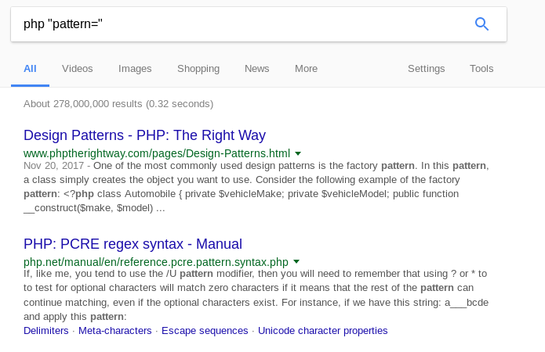This screenshot has width=545, height=352.
Task: Expand the More search categories menu
Action: point(306,69)
